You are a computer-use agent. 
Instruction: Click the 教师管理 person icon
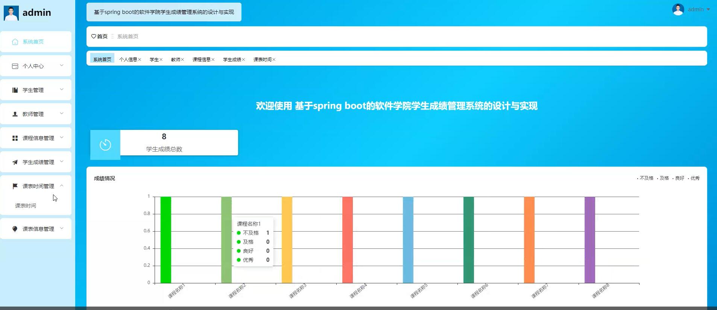coord(15,114)
